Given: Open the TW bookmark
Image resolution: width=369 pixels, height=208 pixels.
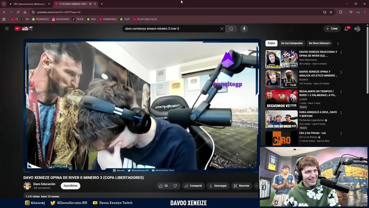Looking at the screenshot, I should point(25,19).
